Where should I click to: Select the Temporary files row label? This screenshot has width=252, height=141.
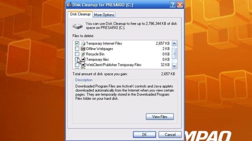pos(97,60)
